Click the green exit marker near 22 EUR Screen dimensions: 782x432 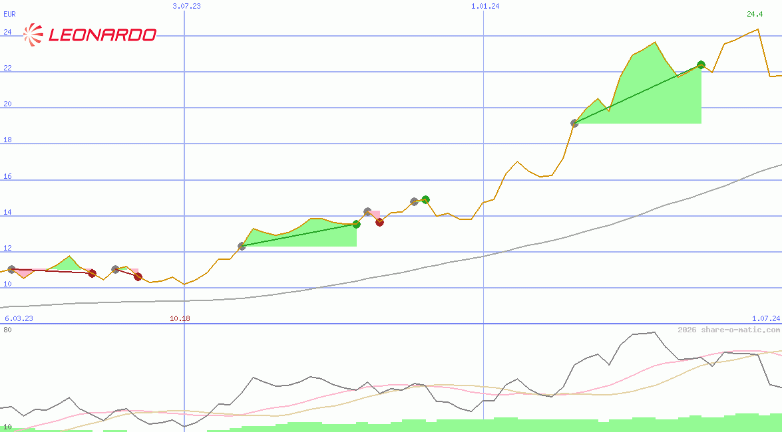tap(701, 65)
